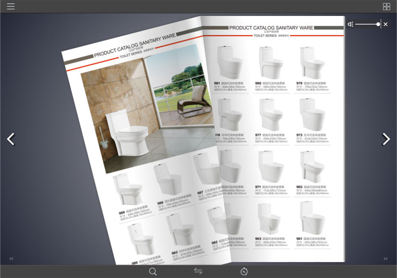397x278 pixels.
Task: Show the page thumbnails grid view
Action: tap(386, 7)
